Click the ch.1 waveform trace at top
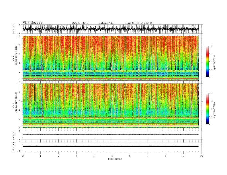Image resolution: width=227 pixels, height=175 pixels. (x=111, y=29)
